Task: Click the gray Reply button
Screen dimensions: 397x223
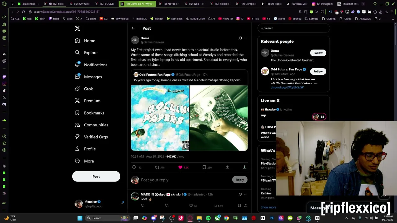Action: click(x=240, y=180)
